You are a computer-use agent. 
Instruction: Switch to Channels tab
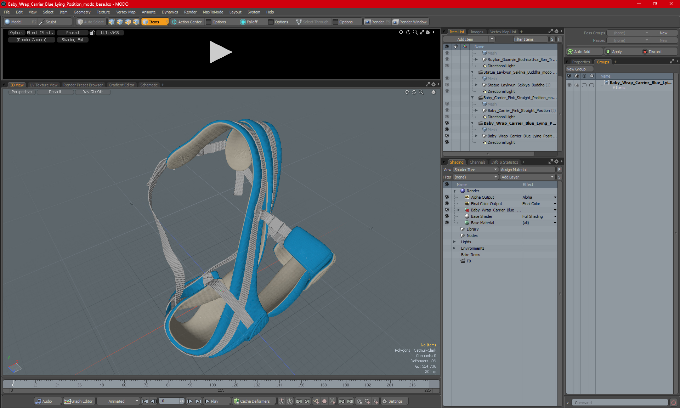[477, 162]
